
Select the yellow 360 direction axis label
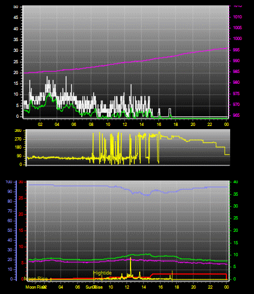(18, 131)
